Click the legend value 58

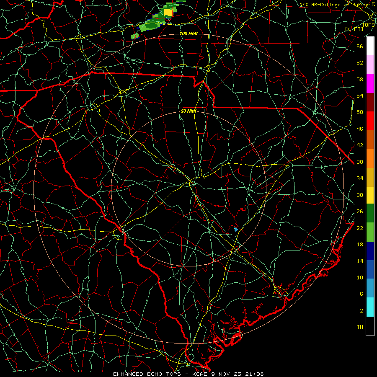(360, 79)
